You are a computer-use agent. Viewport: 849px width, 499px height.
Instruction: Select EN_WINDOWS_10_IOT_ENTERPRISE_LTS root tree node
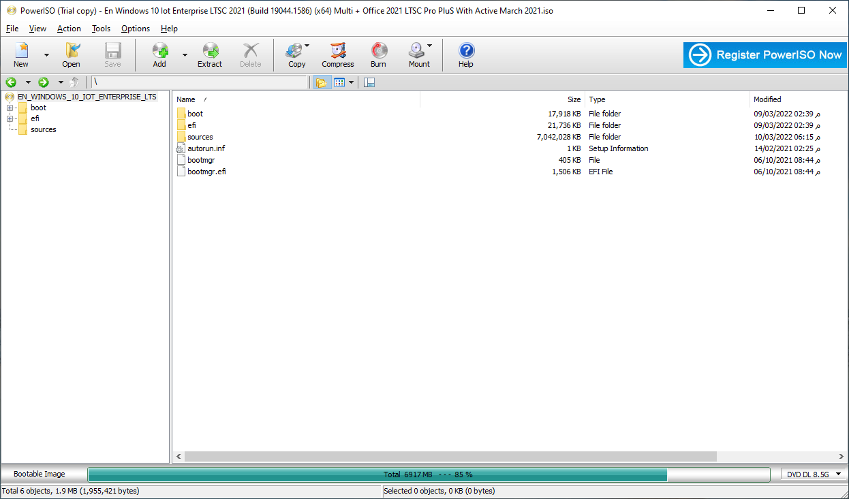pyautogui.click(x=87, y=97)
